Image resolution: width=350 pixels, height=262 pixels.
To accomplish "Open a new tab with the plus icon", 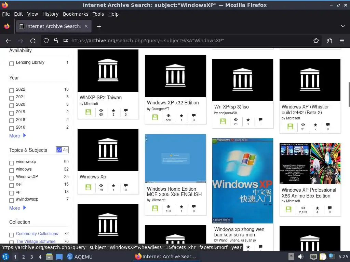I will [x=99, y=27].
